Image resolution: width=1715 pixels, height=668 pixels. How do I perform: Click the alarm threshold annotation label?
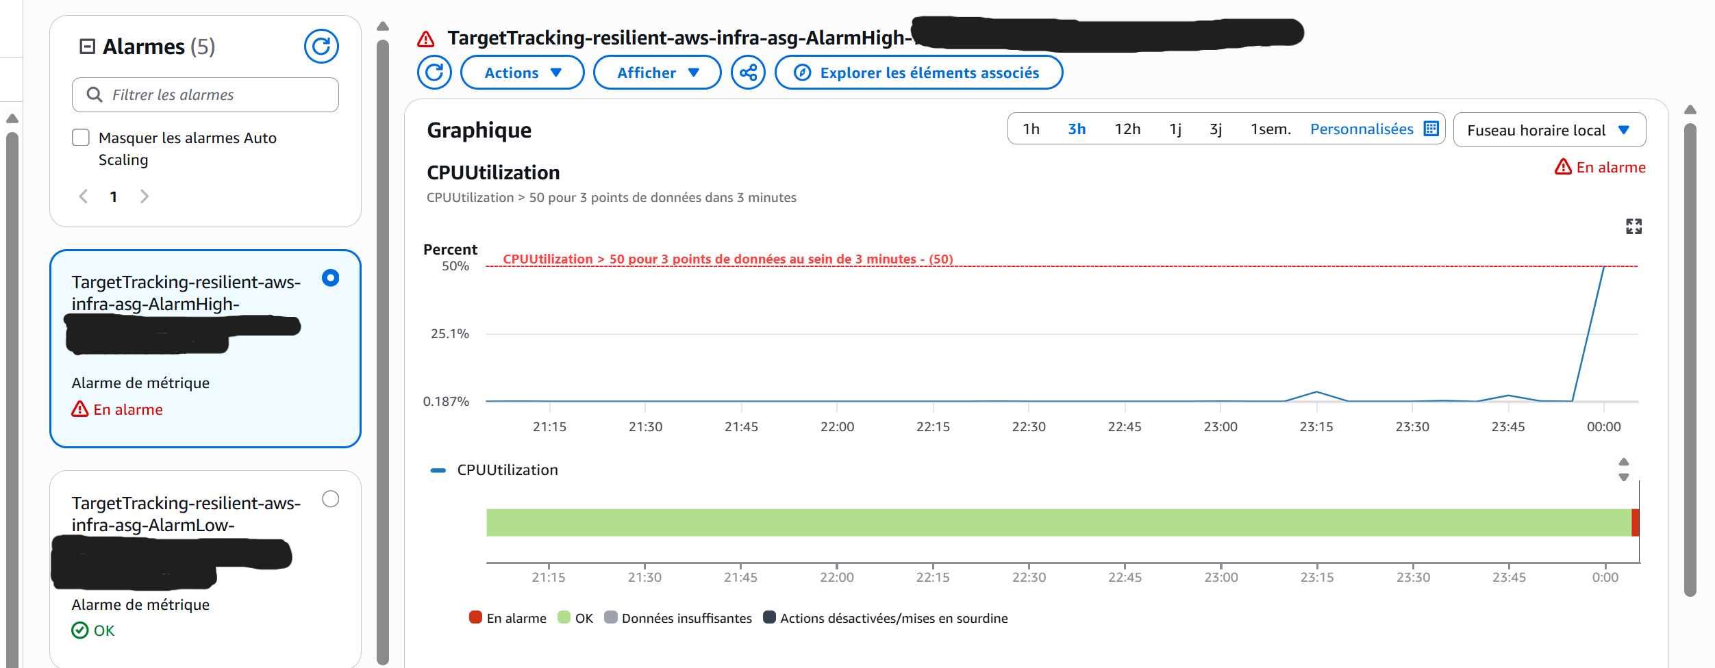[x=728, y=259]
